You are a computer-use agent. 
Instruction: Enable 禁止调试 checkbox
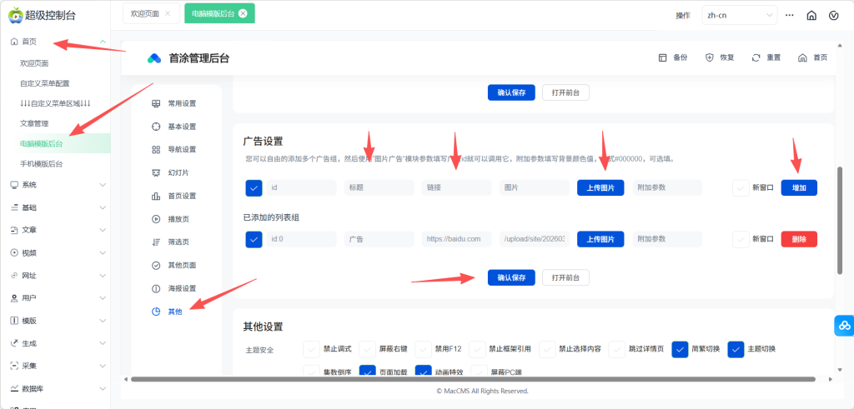[312, 349]
